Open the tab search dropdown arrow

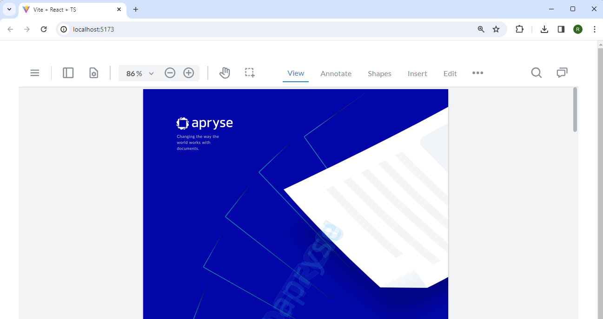[9, 9]
